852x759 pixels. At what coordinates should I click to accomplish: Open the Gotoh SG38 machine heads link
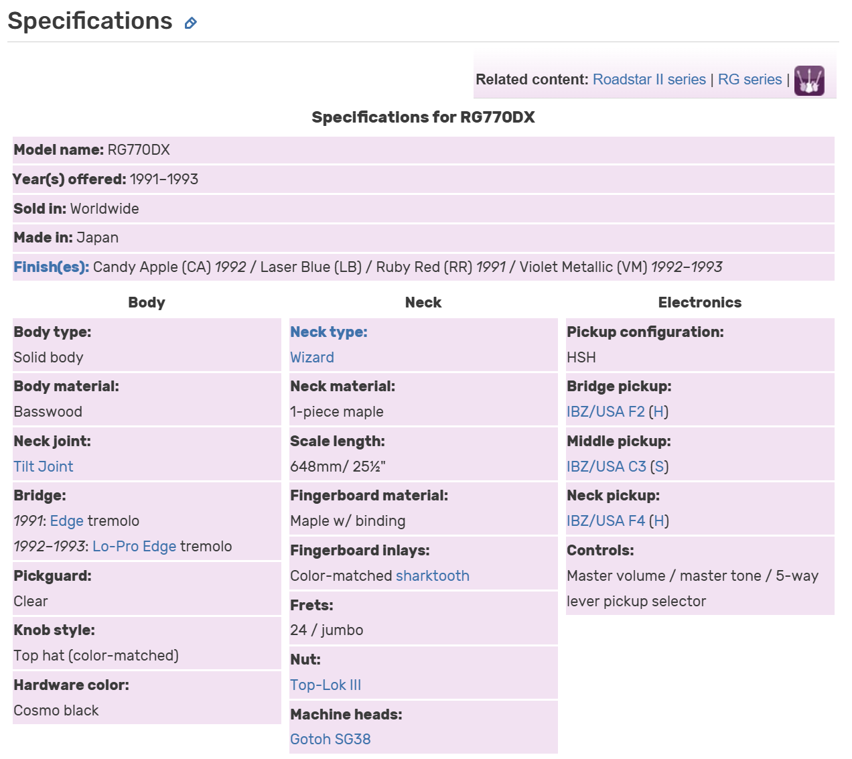point(330,740)
